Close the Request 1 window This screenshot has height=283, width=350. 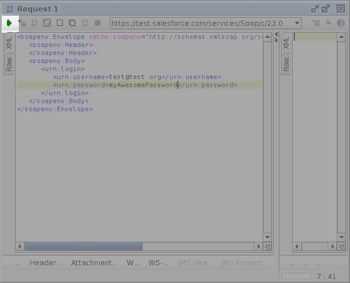click(341, 9)
